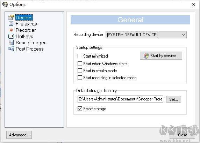Viewport: 200px width, 143px height.
Task: Enable Start minimized checkbox
Action: 80,56
